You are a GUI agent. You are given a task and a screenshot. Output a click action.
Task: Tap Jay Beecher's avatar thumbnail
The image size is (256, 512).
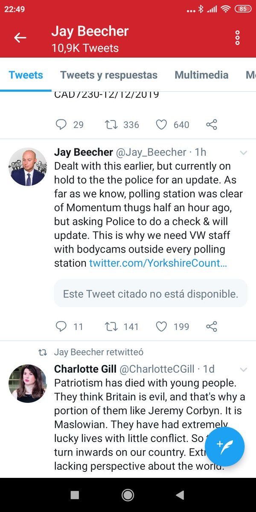pos(27,167)
